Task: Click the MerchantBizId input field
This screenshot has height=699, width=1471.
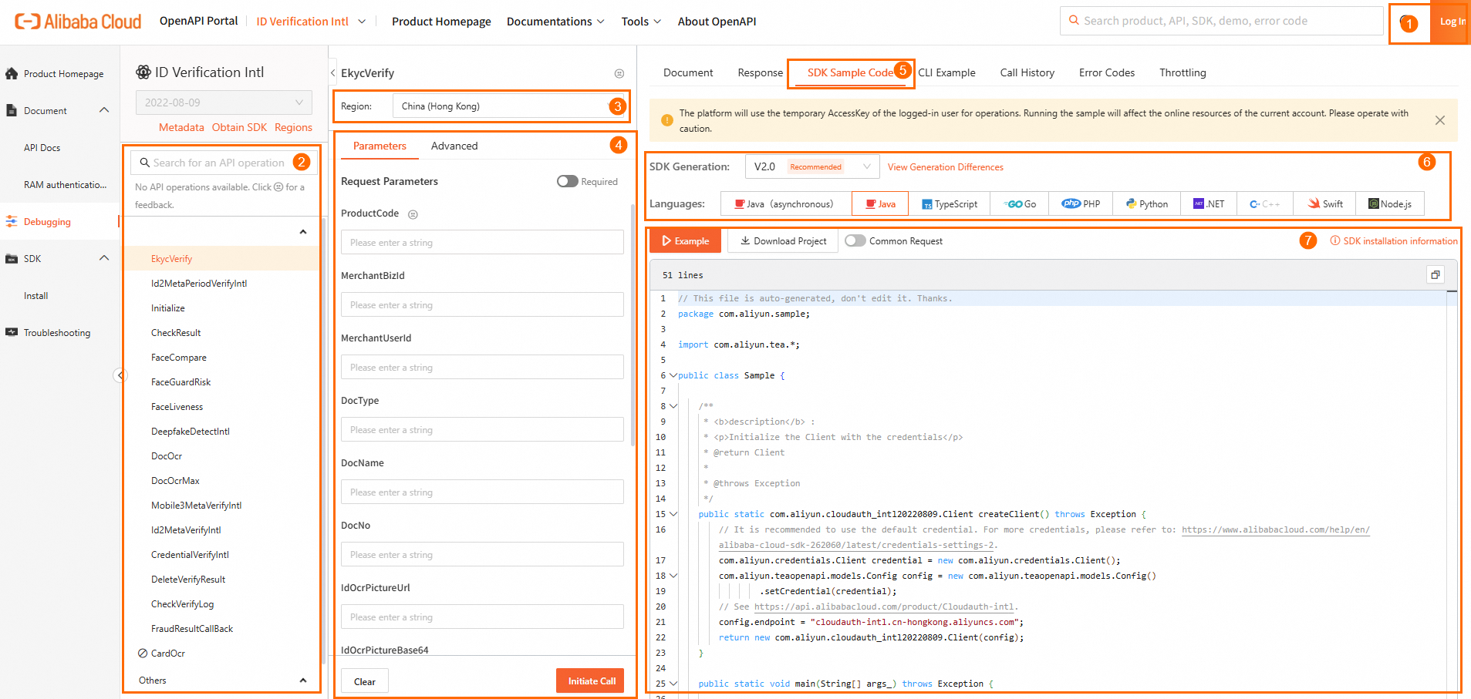Action: [x=482, y=304]
